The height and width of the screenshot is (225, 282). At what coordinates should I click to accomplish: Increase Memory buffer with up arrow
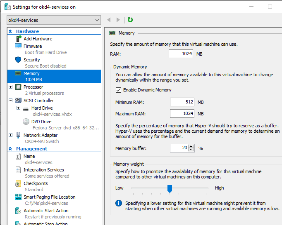pyautogui.click(x=191, y=146)
